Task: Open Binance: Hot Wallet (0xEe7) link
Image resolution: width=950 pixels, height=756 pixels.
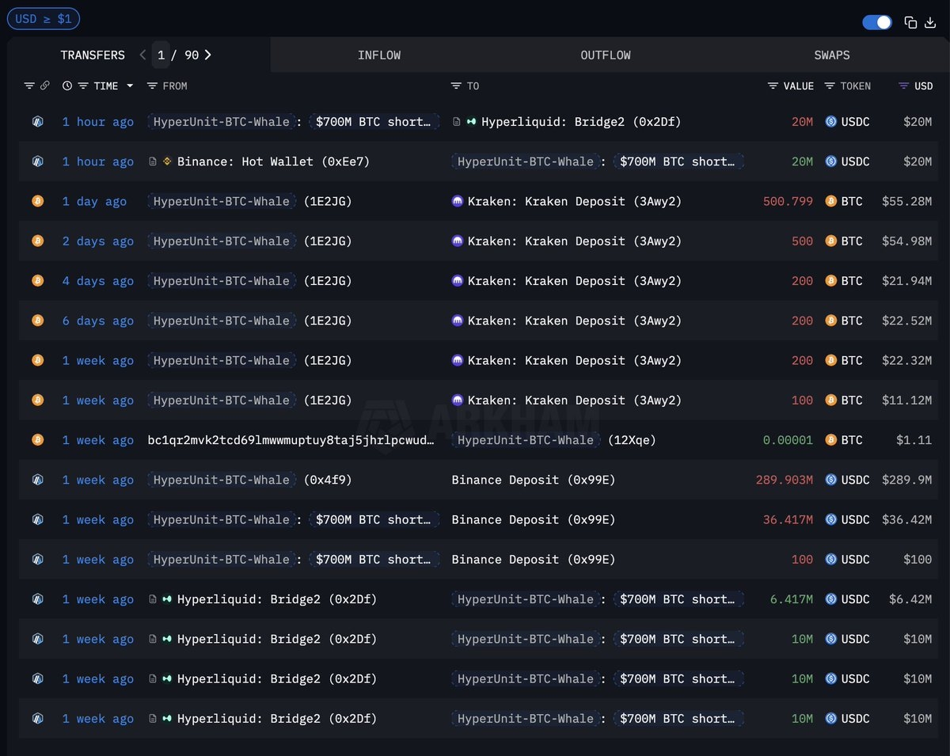Action: coord(273,161)
